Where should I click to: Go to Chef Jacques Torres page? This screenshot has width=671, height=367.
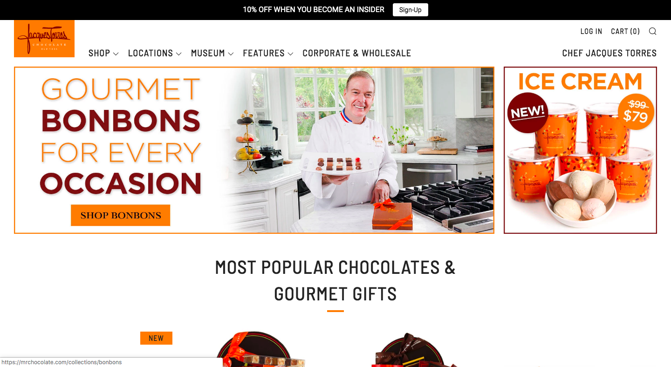coord(609,53)
